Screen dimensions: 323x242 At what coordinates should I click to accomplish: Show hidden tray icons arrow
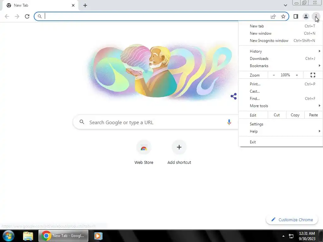click(283, 236)
